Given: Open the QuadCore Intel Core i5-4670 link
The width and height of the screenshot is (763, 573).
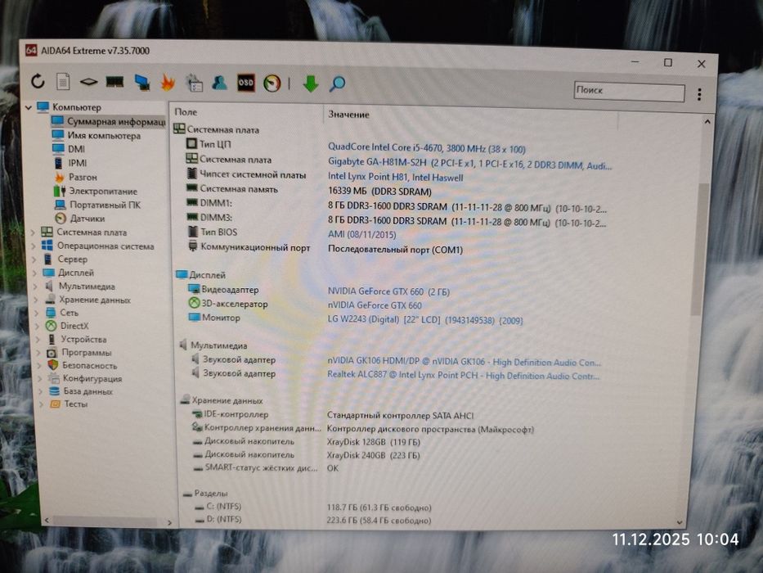Looking at the screenshot, I should coord(426,147).
